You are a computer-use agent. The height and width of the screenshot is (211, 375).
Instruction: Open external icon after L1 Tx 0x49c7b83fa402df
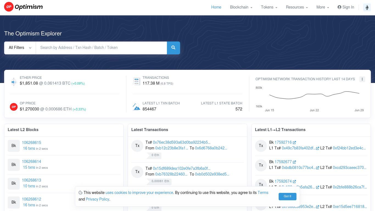click(318, 148)
